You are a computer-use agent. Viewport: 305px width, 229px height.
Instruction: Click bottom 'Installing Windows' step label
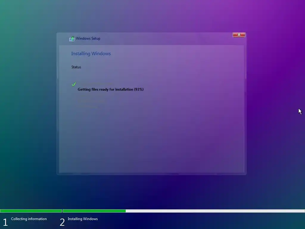point(83,219)
